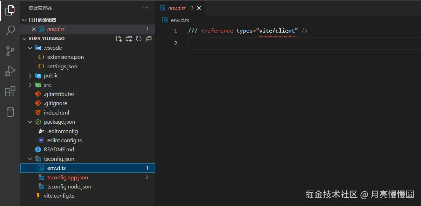Select env.d.ts in the file tree
The image size is (421, 206).
88,168
